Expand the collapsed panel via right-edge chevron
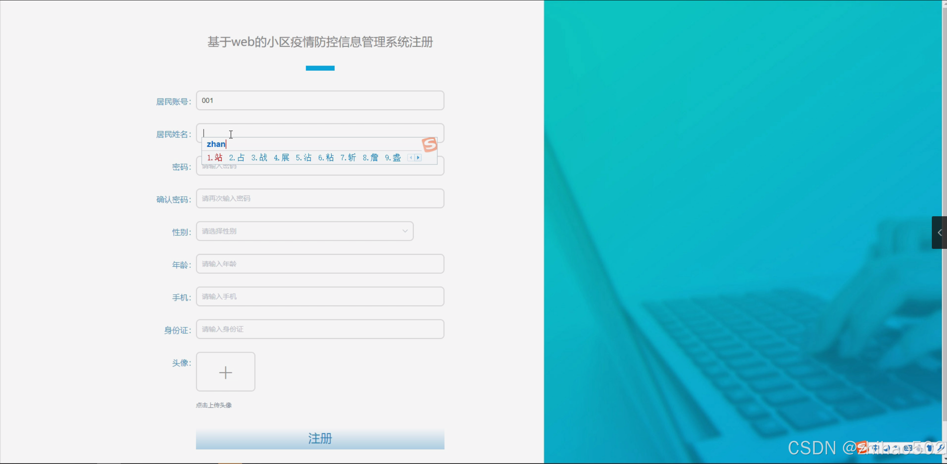This screenshot has height=464, width=947. [940, 233]
